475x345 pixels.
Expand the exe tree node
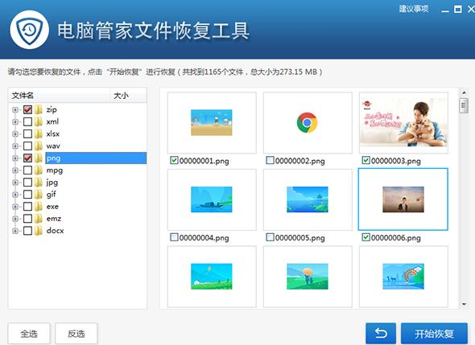point(14,207)
